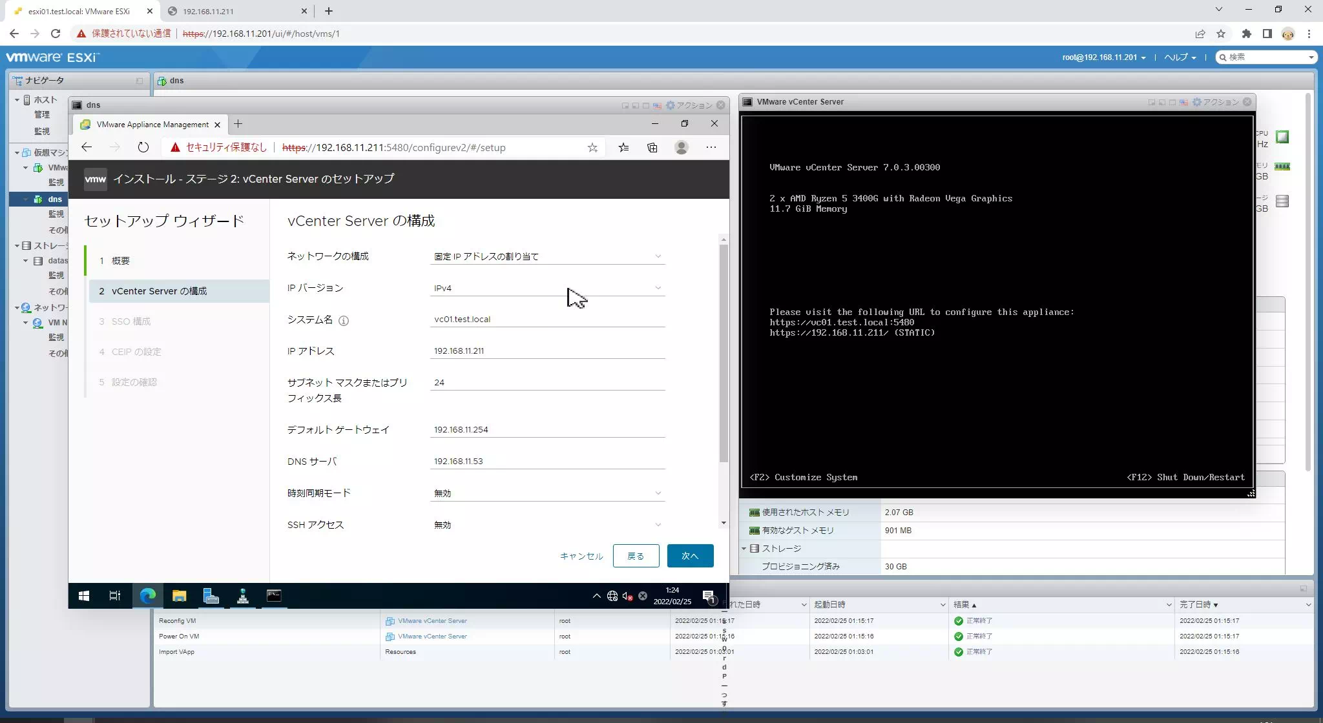Edit DNS server field 192.168.11.53
Viewport: 1323px width, 723px height.
[547, 461]
